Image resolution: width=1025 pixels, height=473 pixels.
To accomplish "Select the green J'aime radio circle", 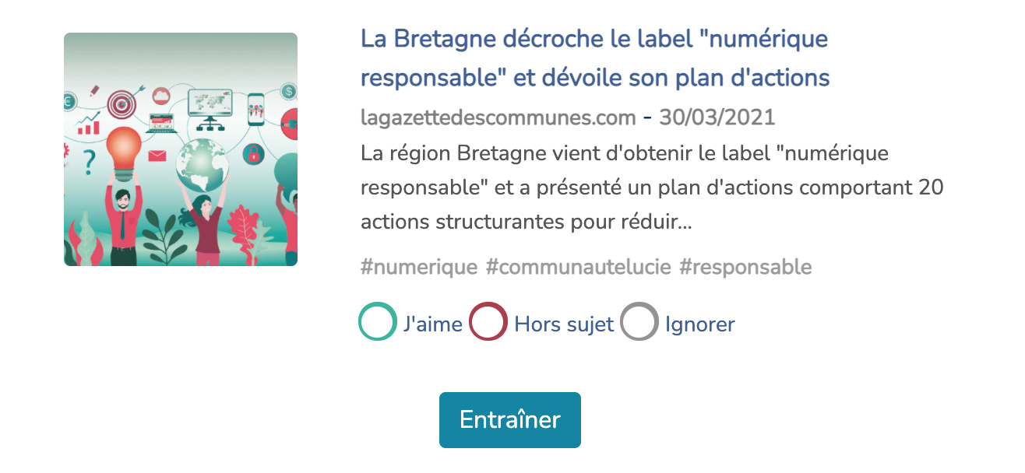I will (378, 322).
